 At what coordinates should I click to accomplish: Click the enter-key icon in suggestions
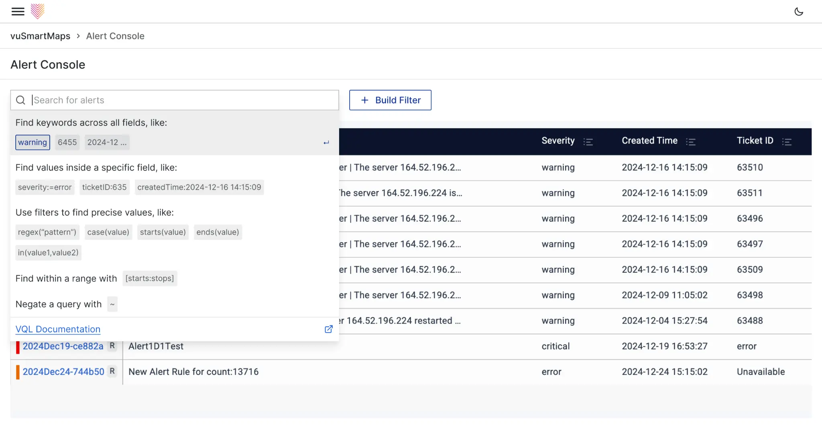[x=326, y=142]
